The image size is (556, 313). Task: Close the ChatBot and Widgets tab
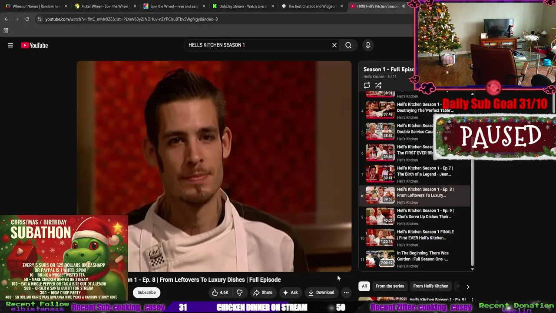coord(341,7)
